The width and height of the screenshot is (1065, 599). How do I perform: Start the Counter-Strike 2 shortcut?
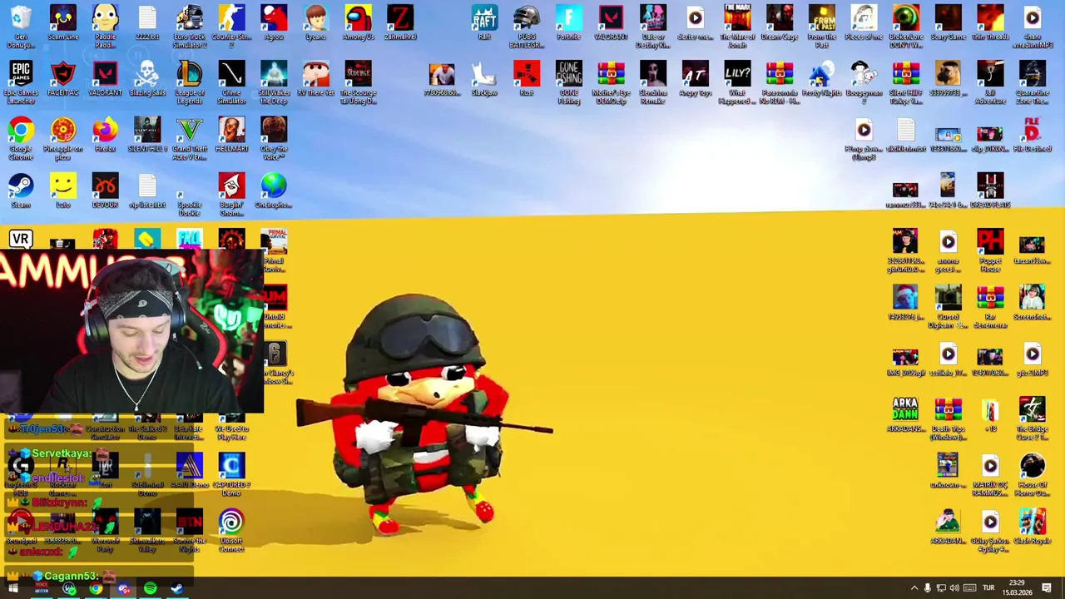[x=231, y=22]
